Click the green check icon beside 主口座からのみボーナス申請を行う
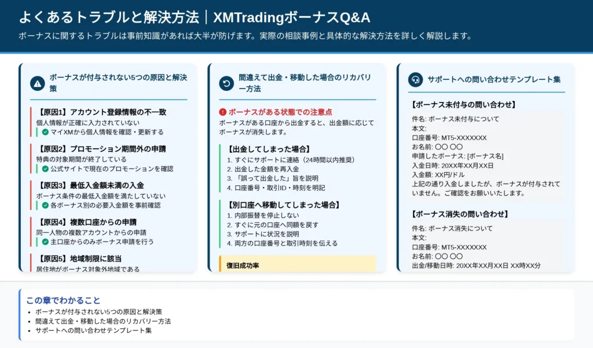 click(x=45, y=241)
